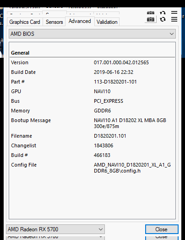The height and width of the screenshot is (240, 185).
Task: Open the Validation tab
Action: tap(107, 22)
